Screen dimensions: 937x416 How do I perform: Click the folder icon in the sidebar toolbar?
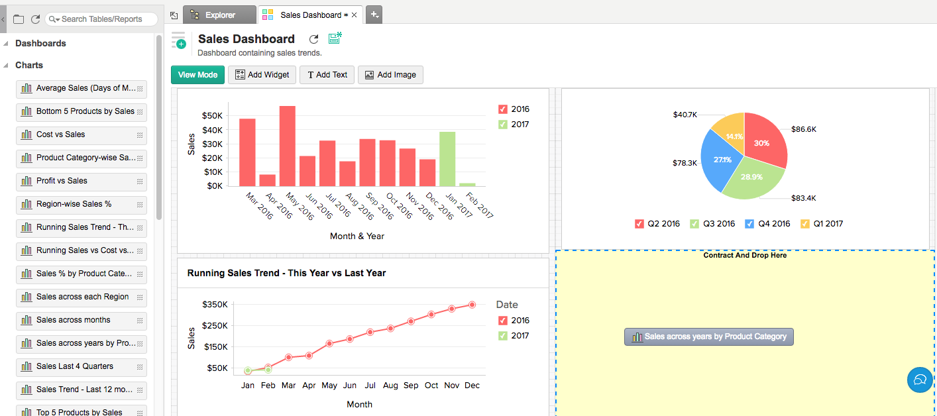coord(19,19)
